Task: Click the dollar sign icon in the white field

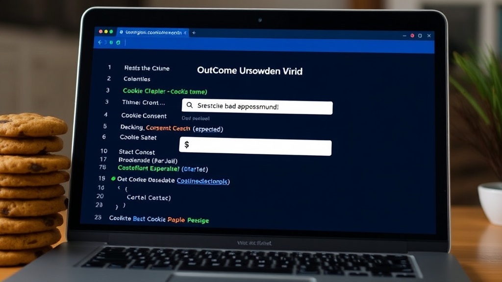Action: (x=187, y=145)
